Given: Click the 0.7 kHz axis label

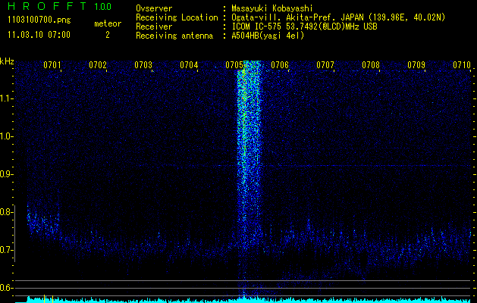Looking at the screenshot, I should coord(6,250).
